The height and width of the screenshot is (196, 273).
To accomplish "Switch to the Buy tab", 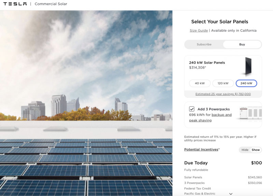I will [242, 44].
